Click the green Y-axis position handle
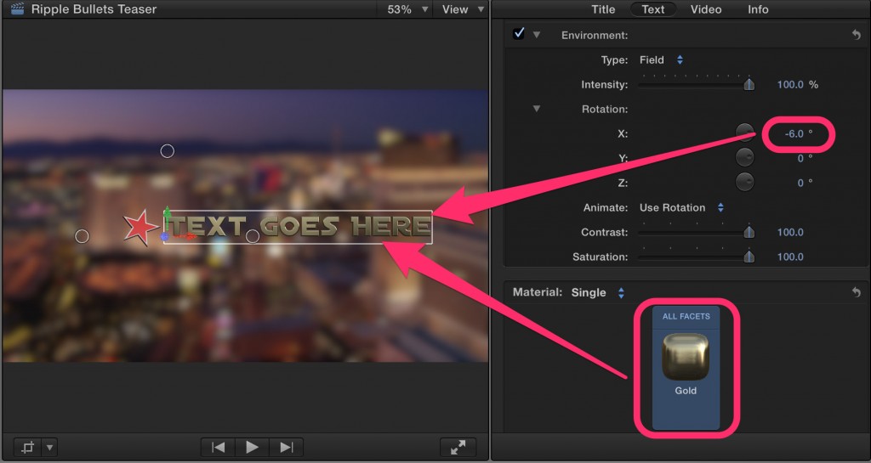The image size is (871, 463). coord(167,213)
